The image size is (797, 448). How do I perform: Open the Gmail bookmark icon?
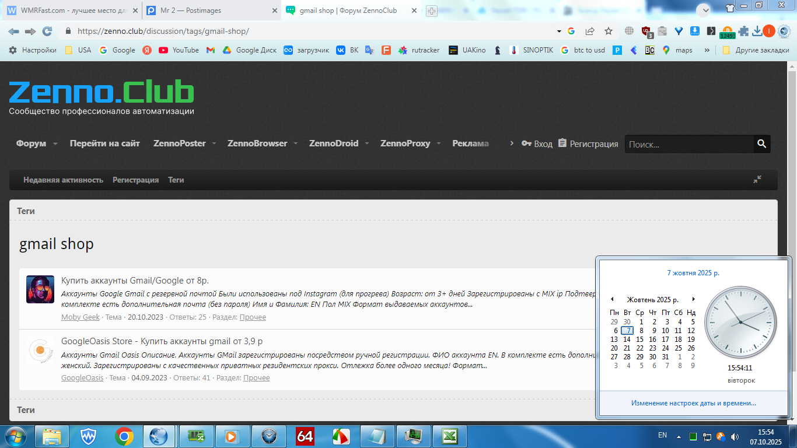211,50
